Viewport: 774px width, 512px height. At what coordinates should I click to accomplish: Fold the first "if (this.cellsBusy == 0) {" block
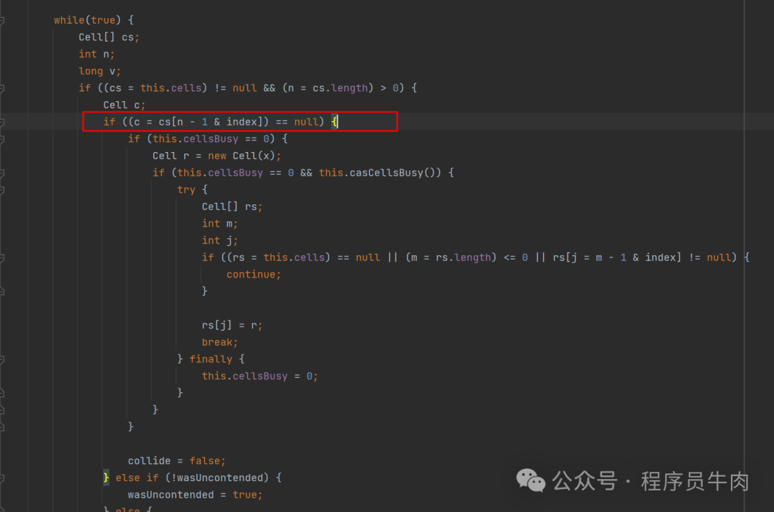click(x=2, y=139)
